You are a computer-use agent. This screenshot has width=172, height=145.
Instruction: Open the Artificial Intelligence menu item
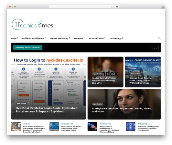(33, 38)
